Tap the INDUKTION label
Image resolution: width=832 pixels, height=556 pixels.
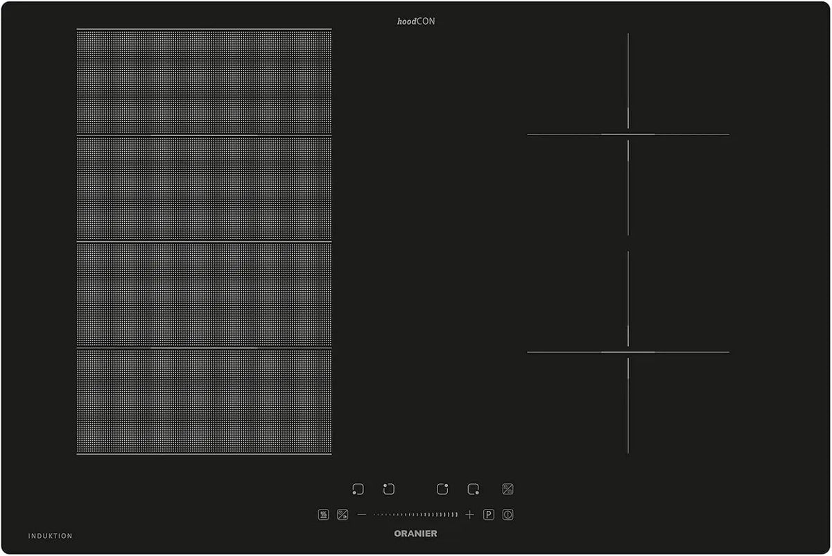(x=51, y=536)
